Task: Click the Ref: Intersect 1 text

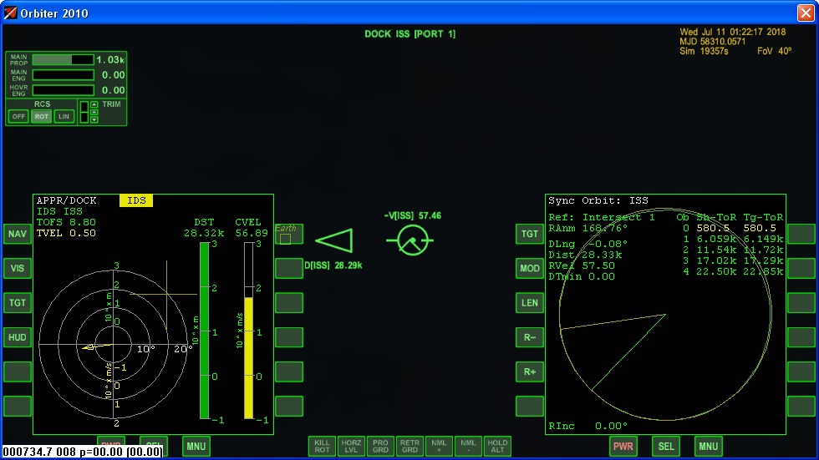Action: pyautogui.click(x=601, y=218)
